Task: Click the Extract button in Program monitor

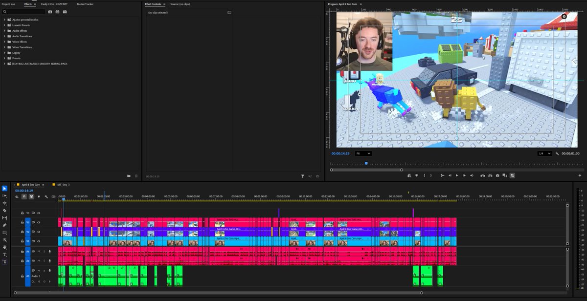Action: point(490,175)
